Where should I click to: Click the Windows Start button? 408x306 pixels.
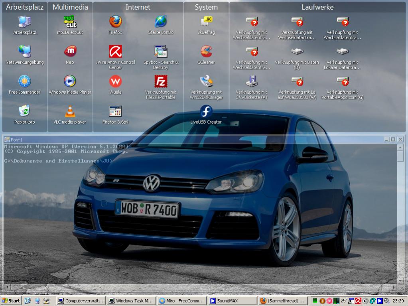tap(11, 301)
